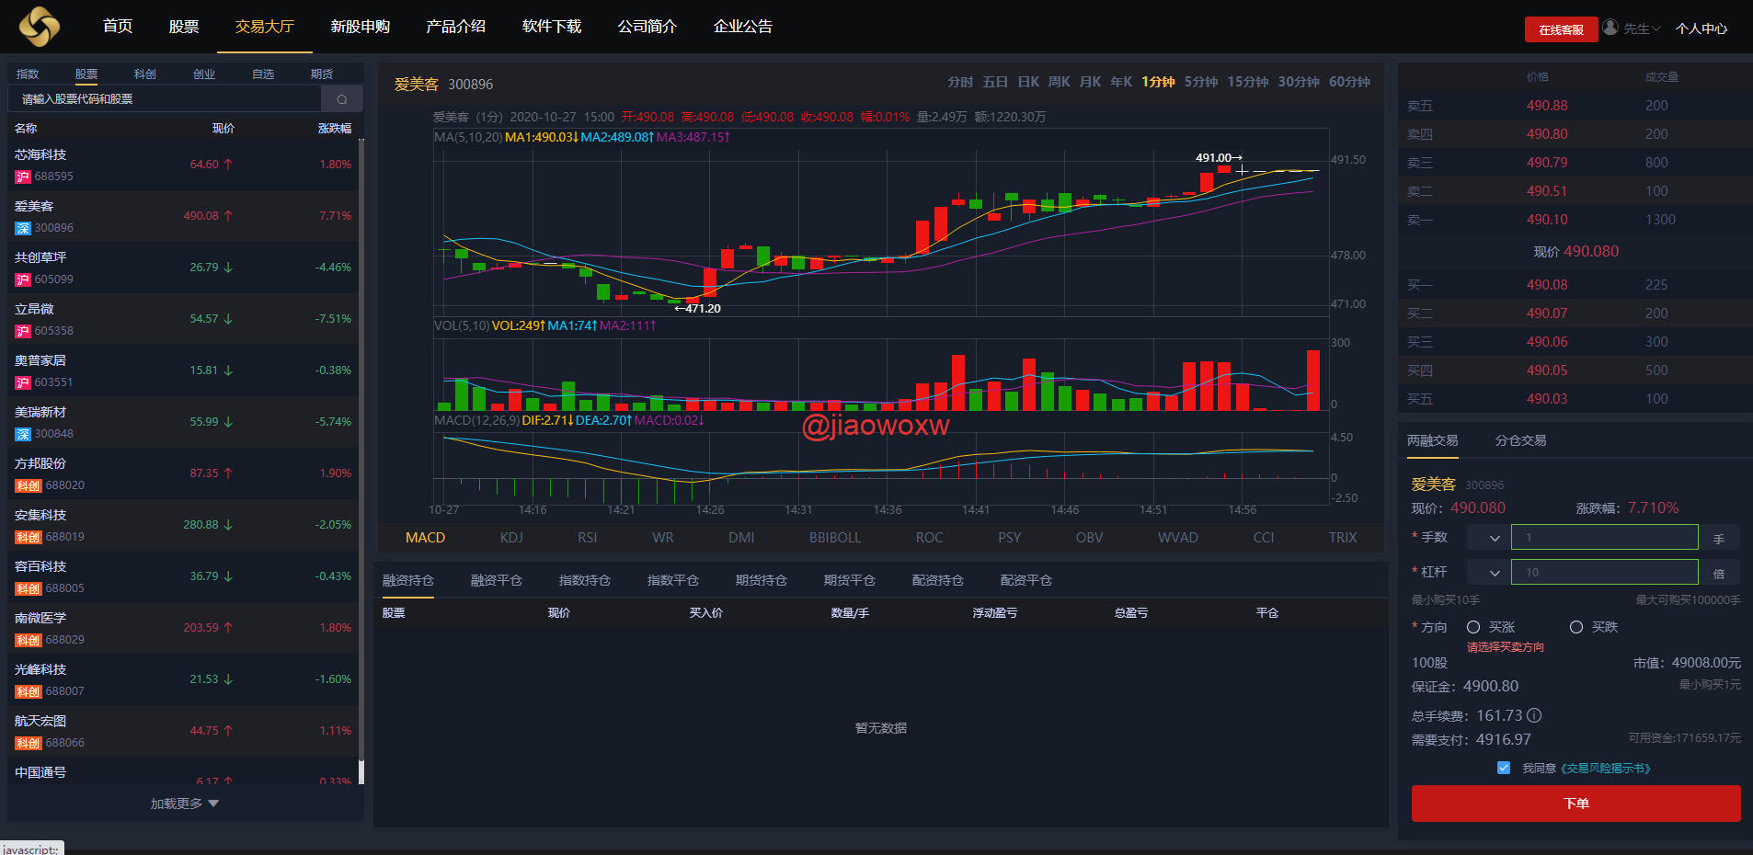1753x855 pixels.
Task: Switch to the 期货 list tab
Action: click(322, 74)
